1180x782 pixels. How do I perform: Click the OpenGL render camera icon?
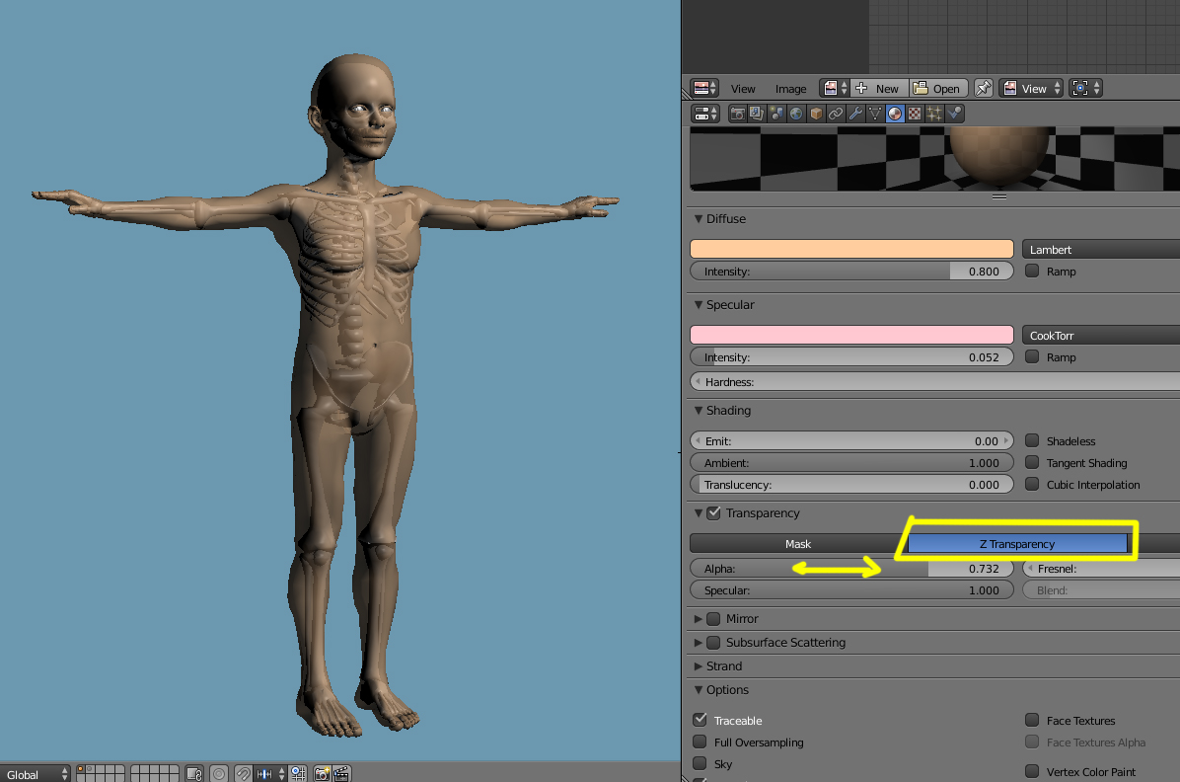pyautogui.click(x=322, y=773)
